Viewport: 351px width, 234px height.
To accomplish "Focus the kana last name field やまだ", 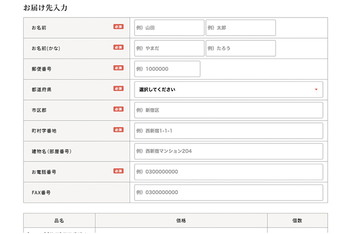I will pyautogui.click(x=169, y=48).
